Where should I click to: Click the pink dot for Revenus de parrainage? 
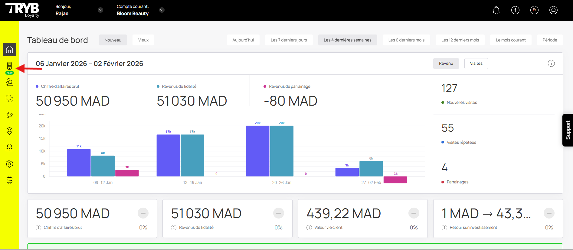tap(265, 87)
